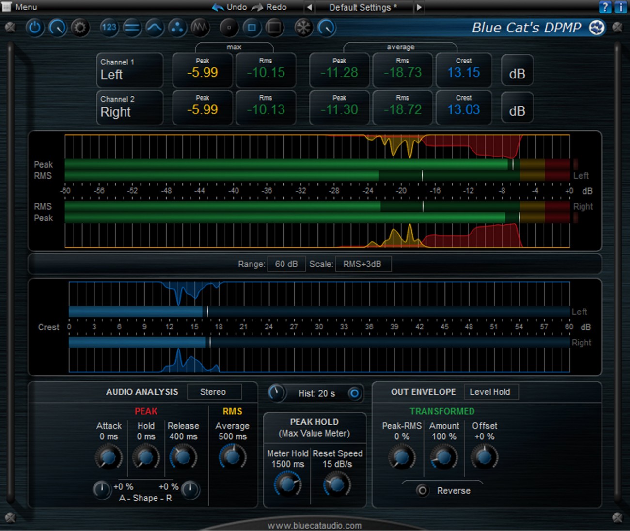Toggle the horizontal bars meter view icon
This screenshot has height=531, width=630.
tap(131, 28)
